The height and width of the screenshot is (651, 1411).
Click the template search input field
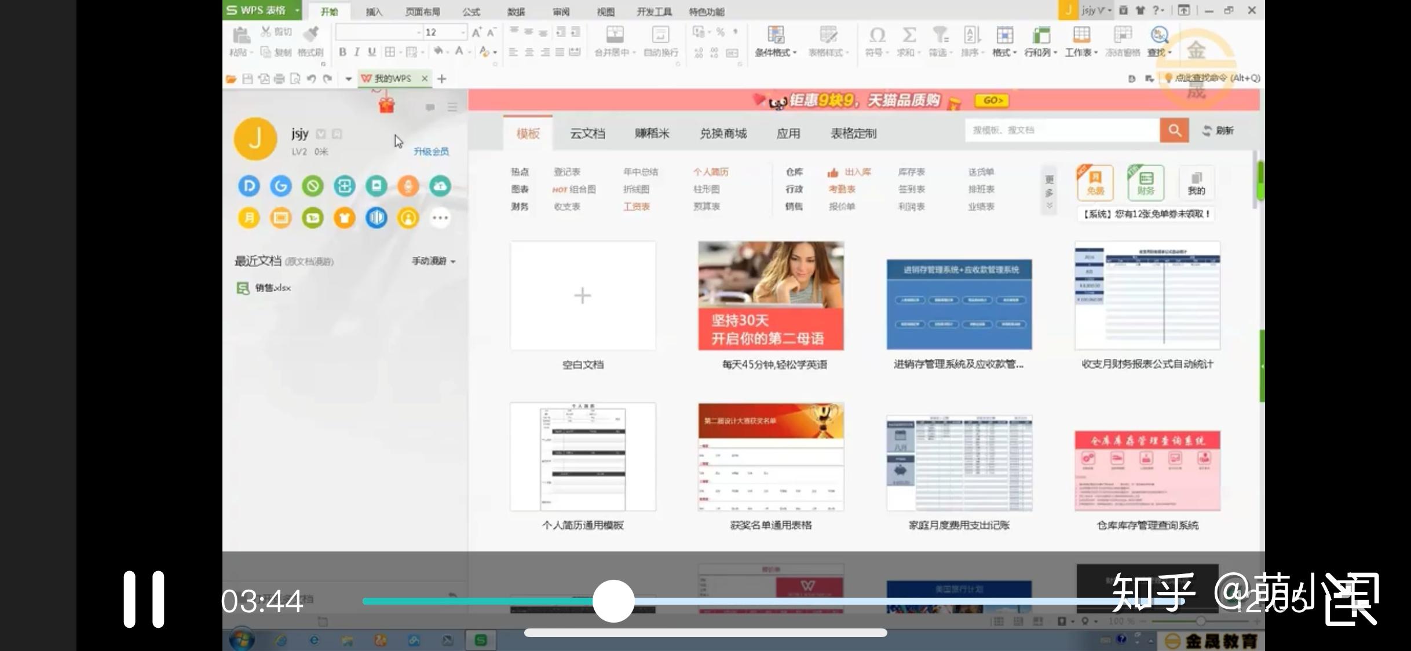point(1062,130)
